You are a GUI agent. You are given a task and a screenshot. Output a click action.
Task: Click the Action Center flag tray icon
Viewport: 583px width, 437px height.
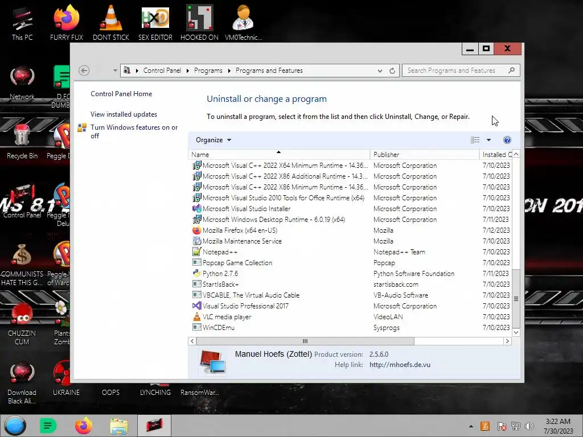click(x=502, y=426)
